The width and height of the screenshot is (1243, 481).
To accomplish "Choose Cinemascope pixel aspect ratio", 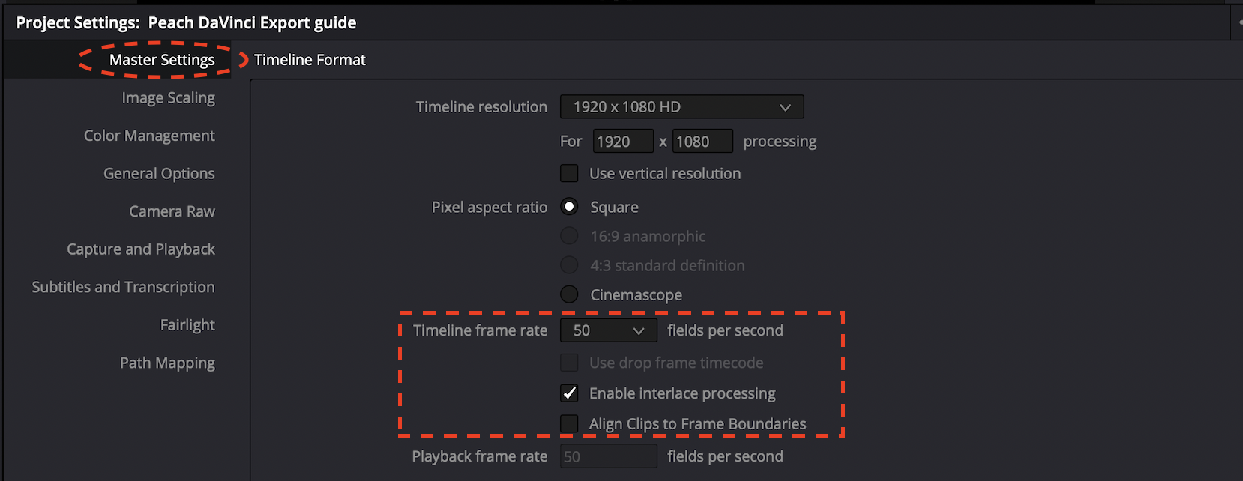I will click(570, 295).
